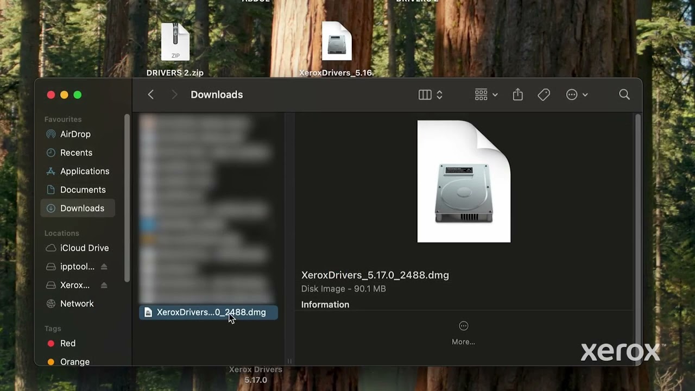Click the Applications icon in the sidebar
695x391 pixels.
pos(51,171)
